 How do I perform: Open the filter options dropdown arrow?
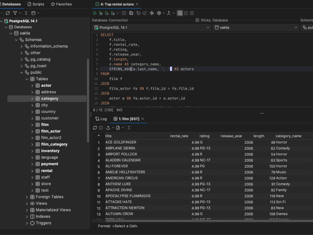(x=20, y=13)
